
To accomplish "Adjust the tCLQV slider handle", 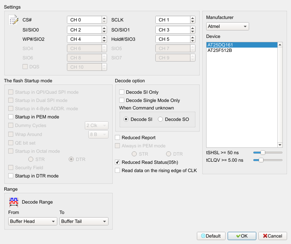I will click(261, 160).
